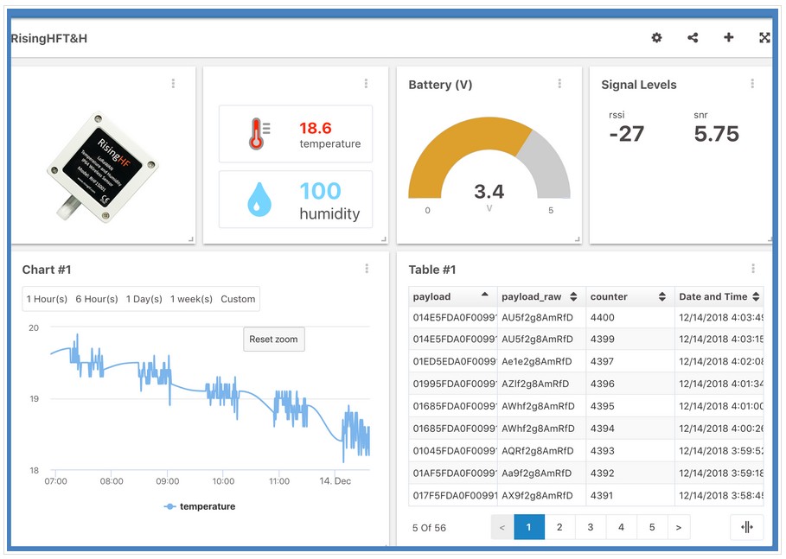Open options menu for temperature and humidity widget

click(x=366, y=84)
